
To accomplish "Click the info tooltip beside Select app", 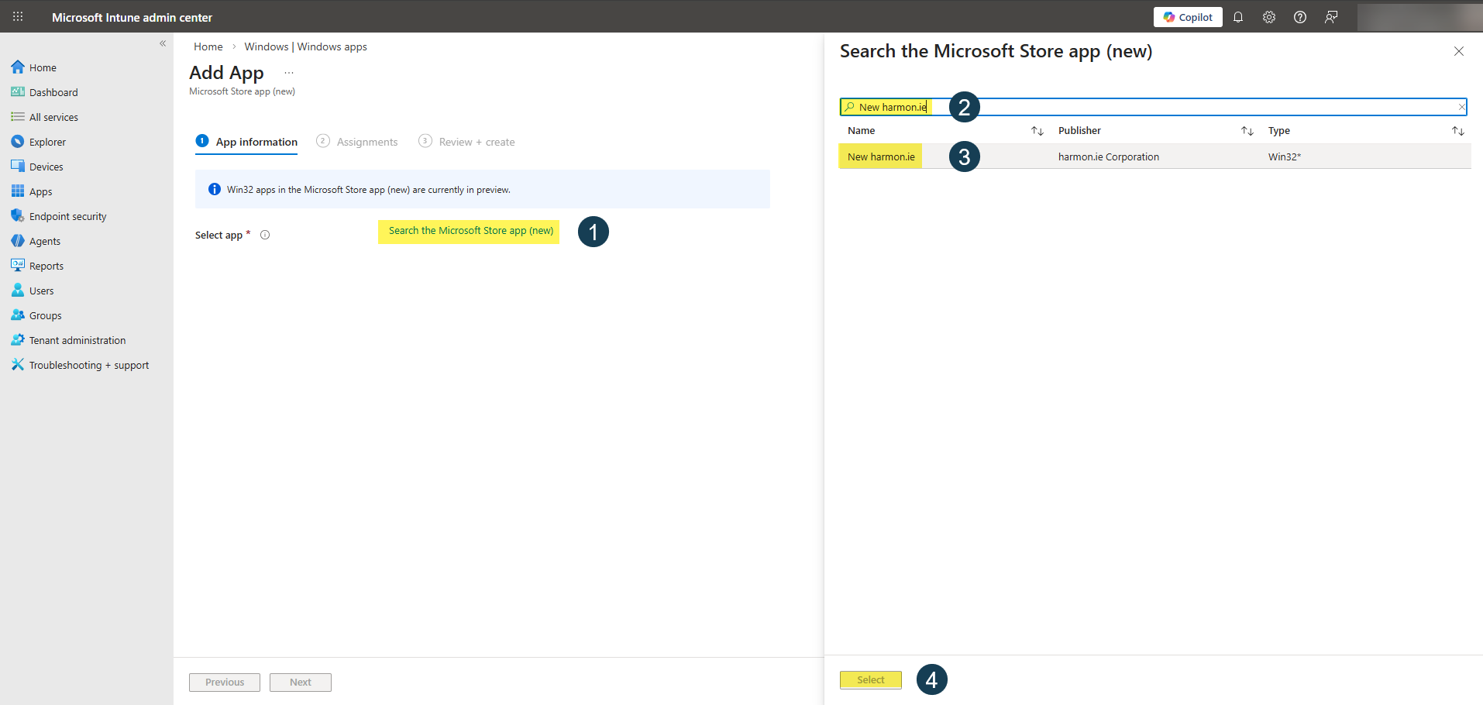I will [265, 234].
